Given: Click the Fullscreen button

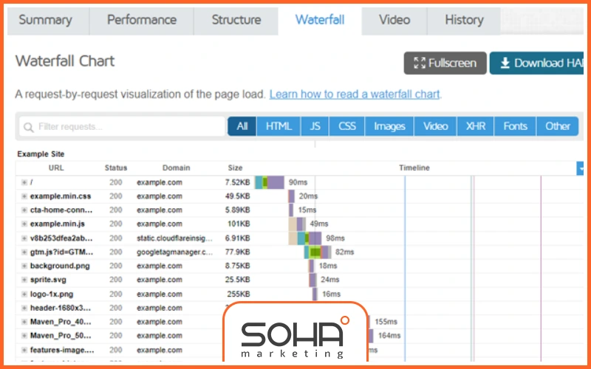Looking at the screenshot, I should pyautogui.click(x=445, y=63).
